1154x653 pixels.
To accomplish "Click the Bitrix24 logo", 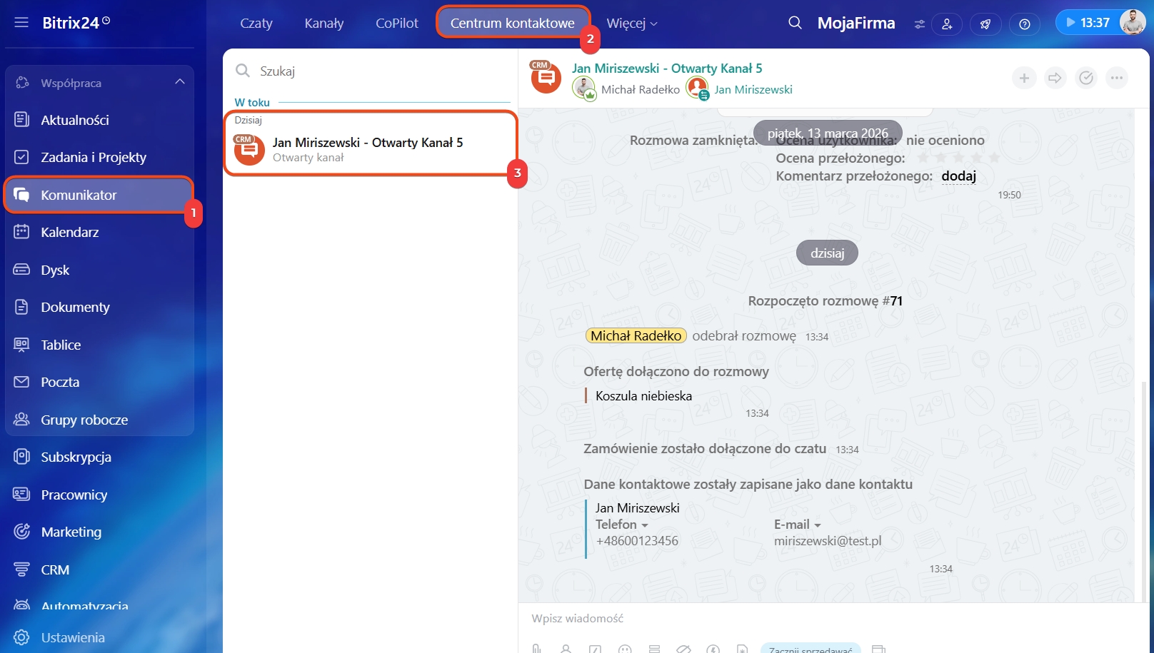I will click(x=76, y=22).
